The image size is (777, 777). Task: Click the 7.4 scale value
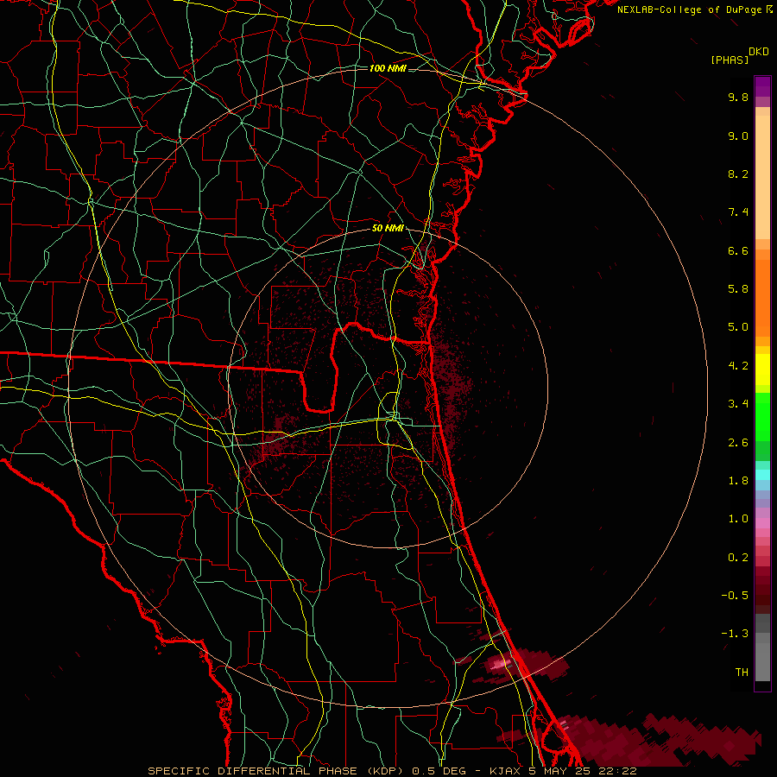(738, 212)
